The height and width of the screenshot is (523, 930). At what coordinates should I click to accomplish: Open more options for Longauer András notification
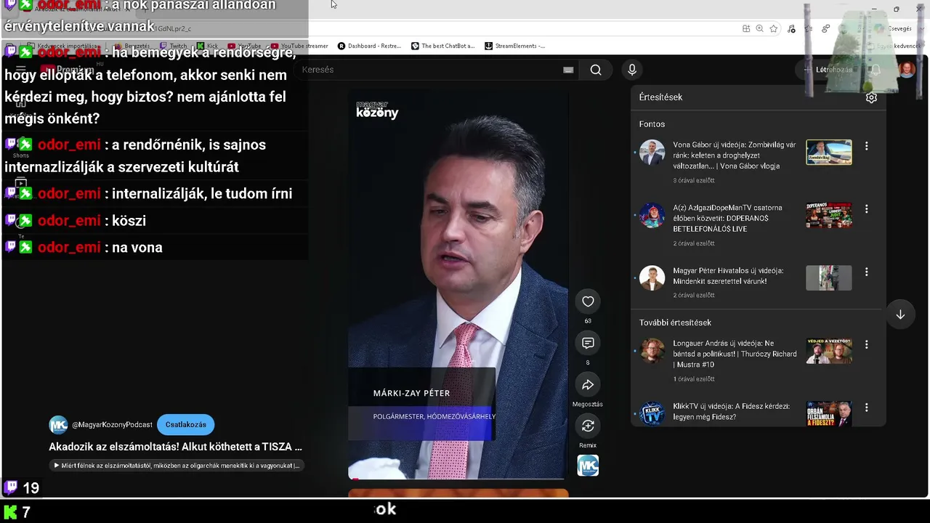coord(866,344)
